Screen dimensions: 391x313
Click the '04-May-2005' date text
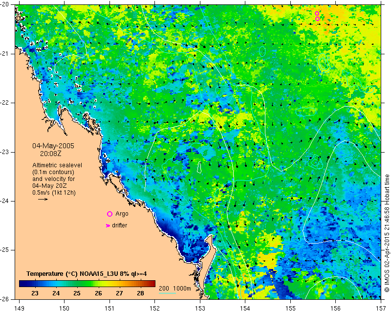[x=53, y=146]
